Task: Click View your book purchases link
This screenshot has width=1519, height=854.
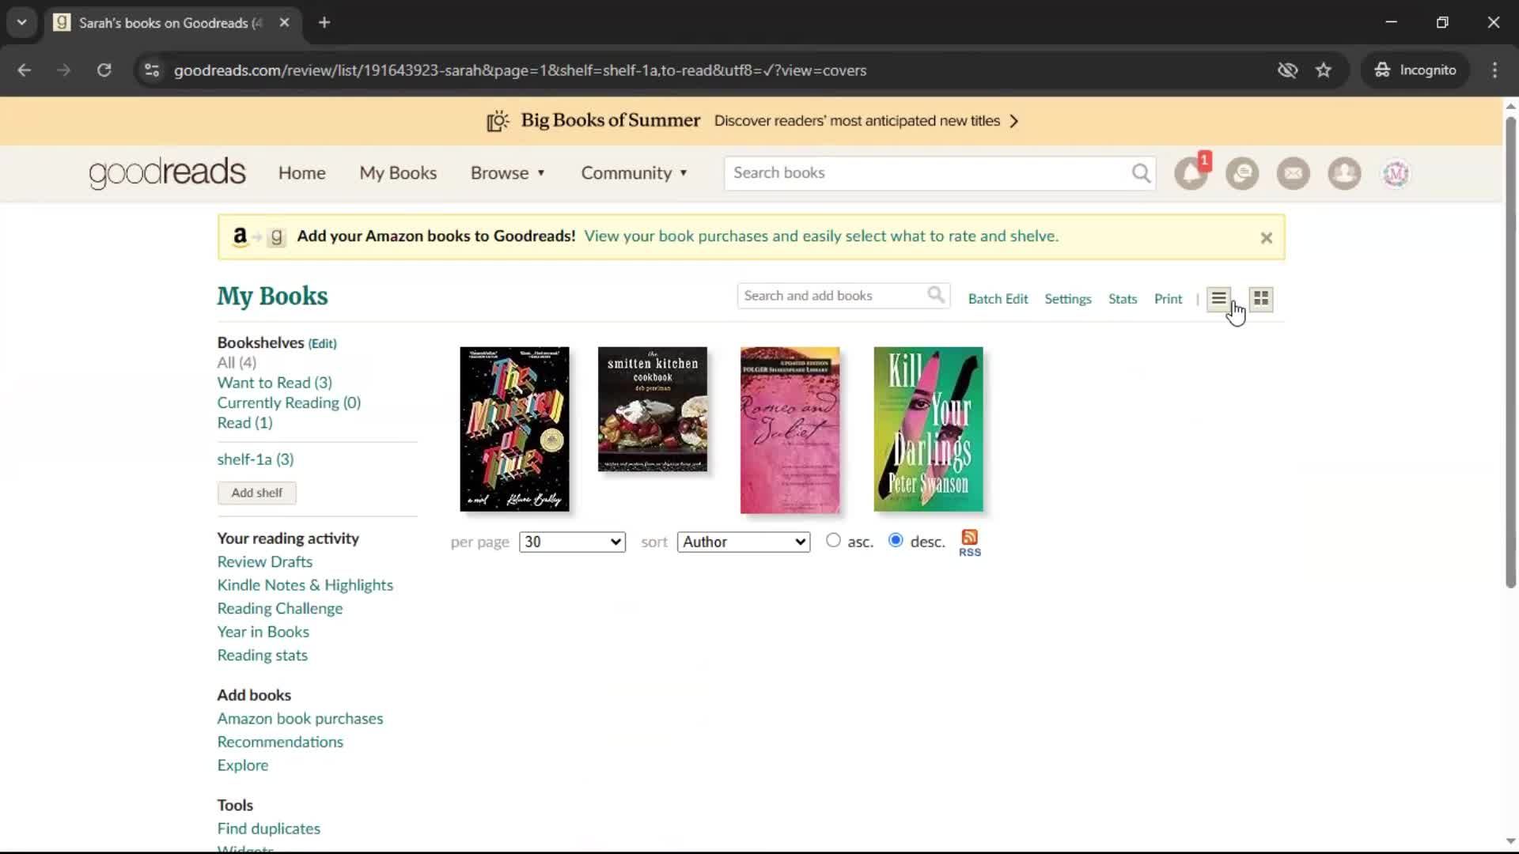Action: click(821, 236)
